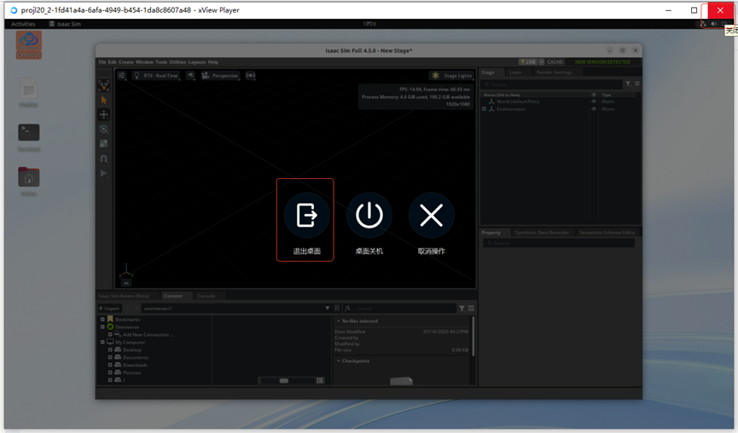738x433 pixels.
Task: Expand the Documents folder node
Action: (110, 357)
